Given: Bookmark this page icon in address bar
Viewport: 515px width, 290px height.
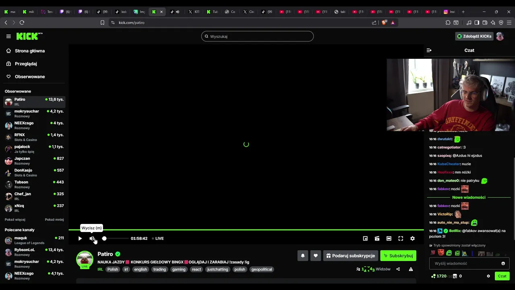Looking at the screenshot, I should click(102, 23).
